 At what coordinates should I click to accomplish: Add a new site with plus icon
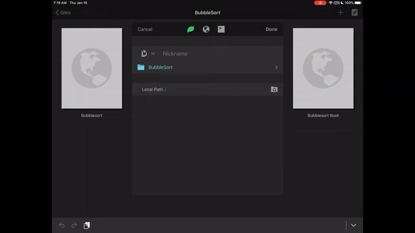tap(340, 13)
